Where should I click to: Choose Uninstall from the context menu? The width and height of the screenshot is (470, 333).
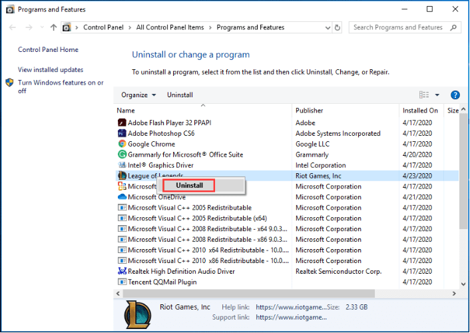(189, 185)
